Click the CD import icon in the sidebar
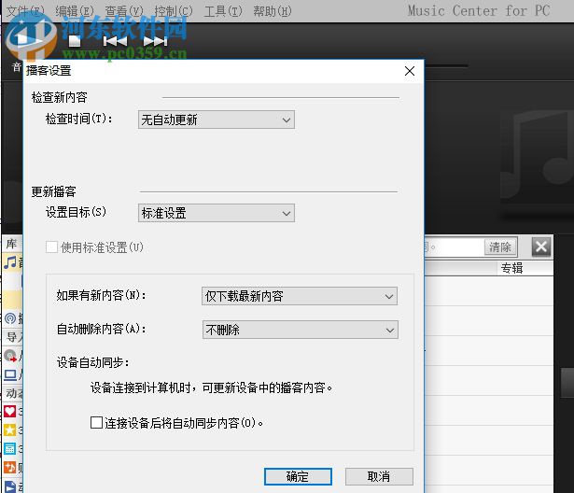The width and height of the screenshot is (574, 493). click(10, 356)
